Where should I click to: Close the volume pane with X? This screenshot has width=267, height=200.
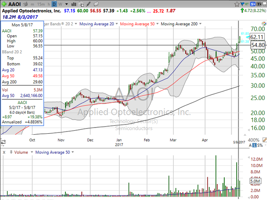click(4, 152)
